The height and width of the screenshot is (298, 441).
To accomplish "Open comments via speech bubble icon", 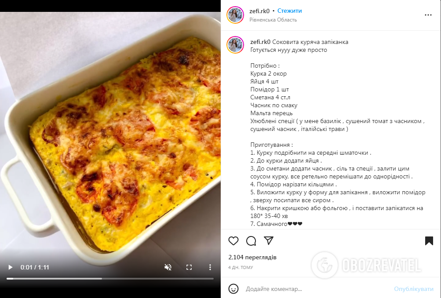I will pyautogui.click(x=251, y=241).
